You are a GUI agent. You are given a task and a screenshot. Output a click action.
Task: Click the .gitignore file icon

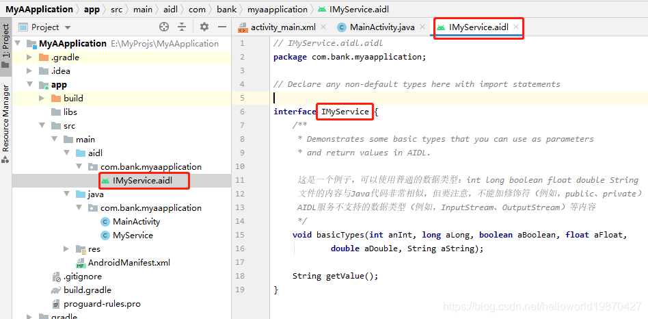[57, 277]
